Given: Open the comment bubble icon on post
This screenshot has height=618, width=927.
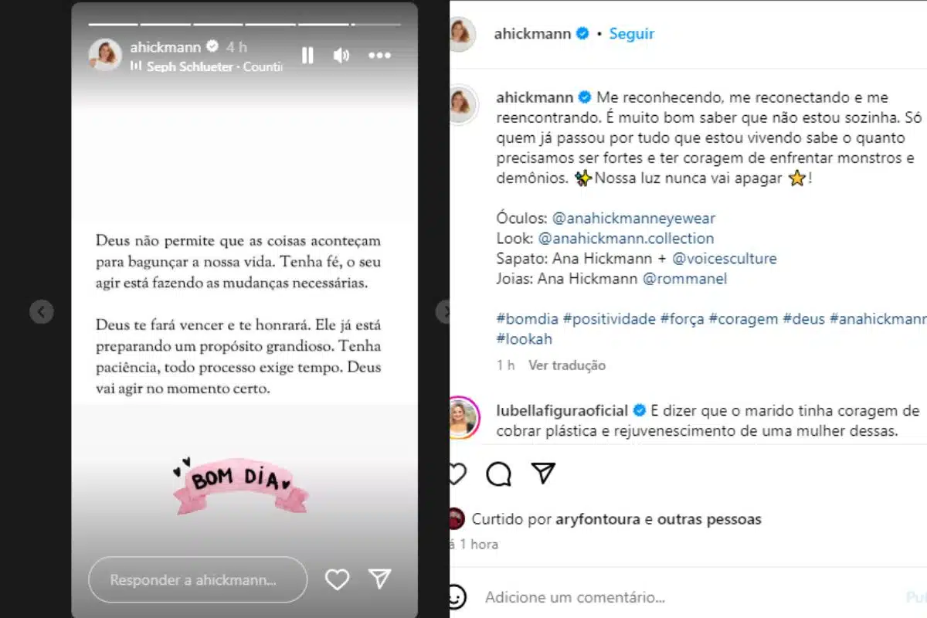Looking at the screenshot, I should click(x=499, y=474).
